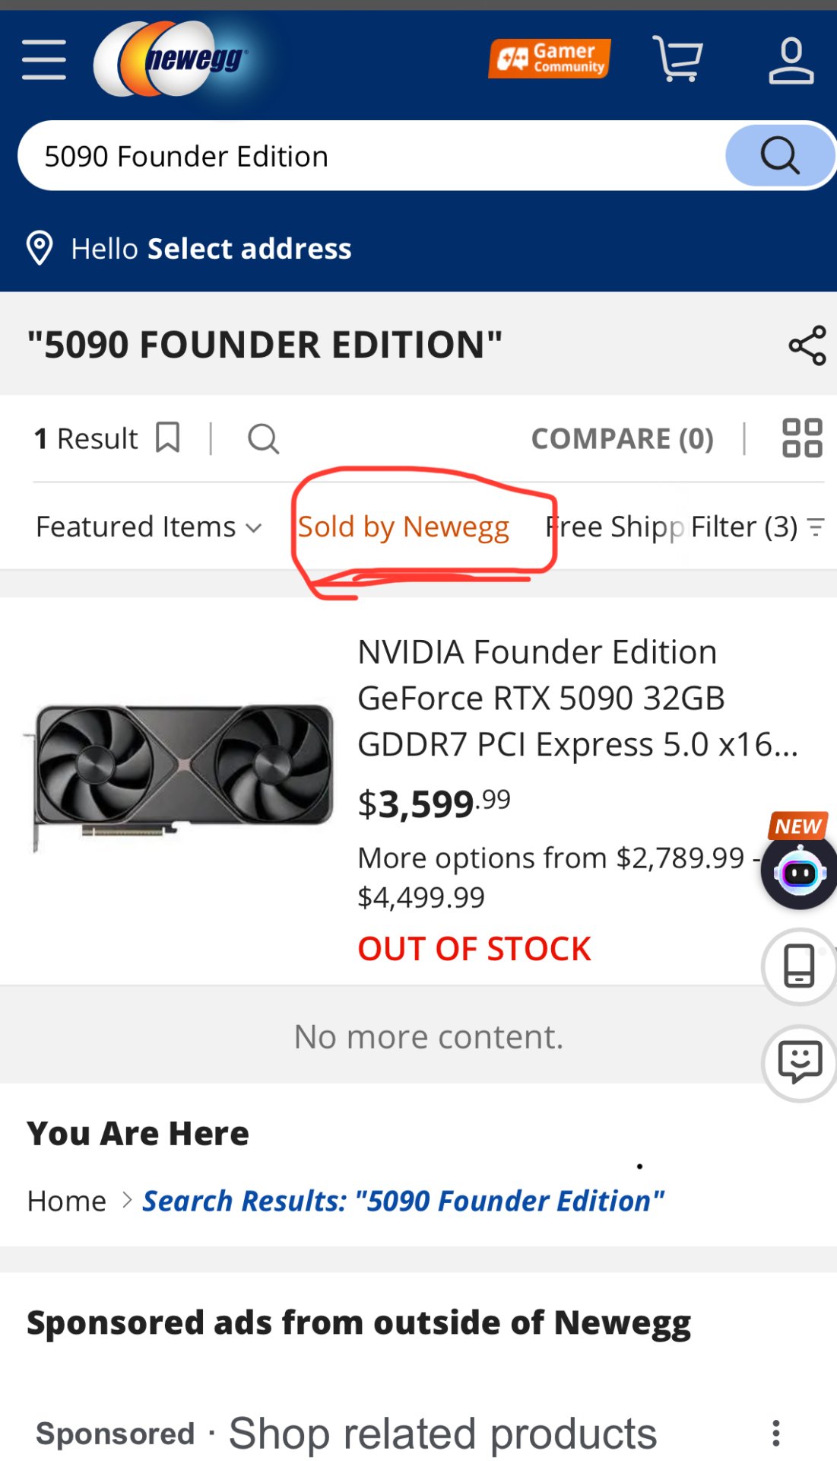The image size is (837, 1461).
Task: Share the search results page
Action: click(x=807, y=345)
